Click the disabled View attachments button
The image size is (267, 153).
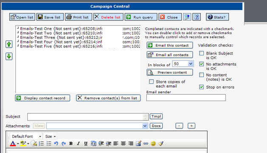[x=39, y=126]
